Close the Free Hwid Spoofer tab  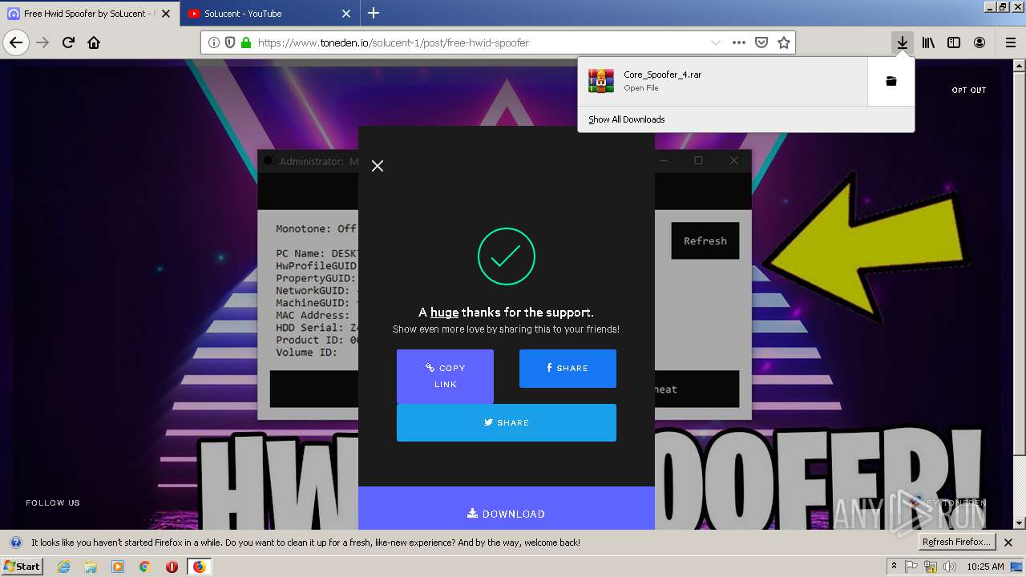(x=166, y=14)
